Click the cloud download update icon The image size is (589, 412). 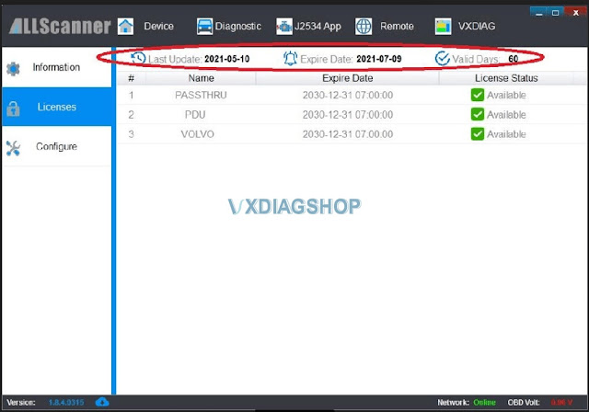[x=102, y=402]
